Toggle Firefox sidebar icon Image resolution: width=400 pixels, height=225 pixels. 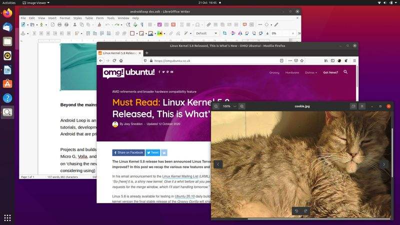(332, 60)
